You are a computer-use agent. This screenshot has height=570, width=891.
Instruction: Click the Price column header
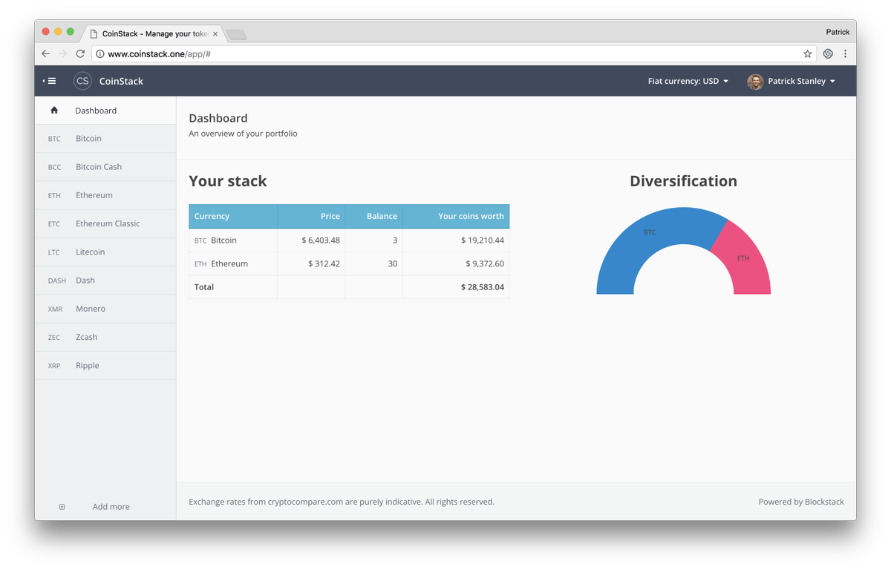click(x=311, y=216)
